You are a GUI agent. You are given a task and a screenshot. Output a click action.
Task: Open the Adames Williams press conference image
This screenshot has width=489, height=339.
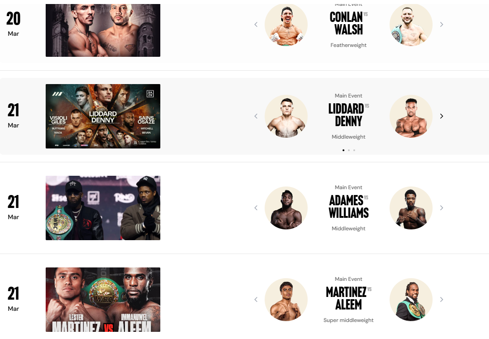(x=103, y=208)
